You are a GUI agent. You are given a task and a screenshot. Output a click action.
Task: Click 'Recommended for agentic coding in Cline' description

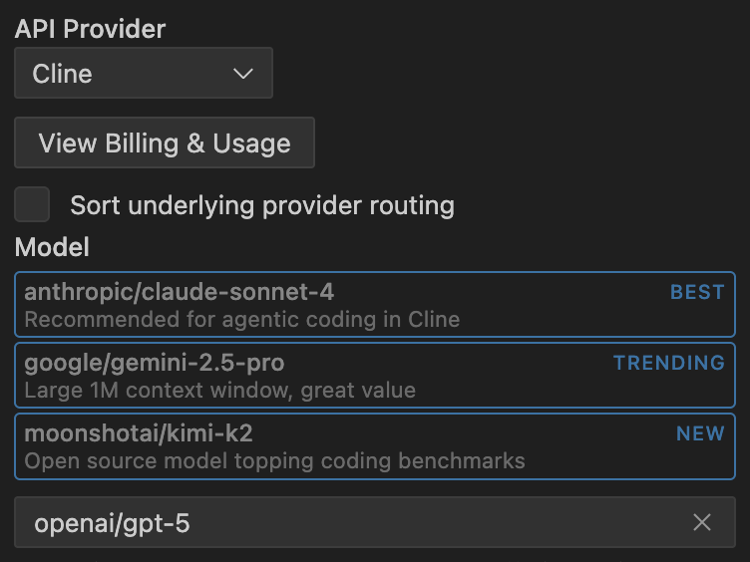[x=241, y=320]
